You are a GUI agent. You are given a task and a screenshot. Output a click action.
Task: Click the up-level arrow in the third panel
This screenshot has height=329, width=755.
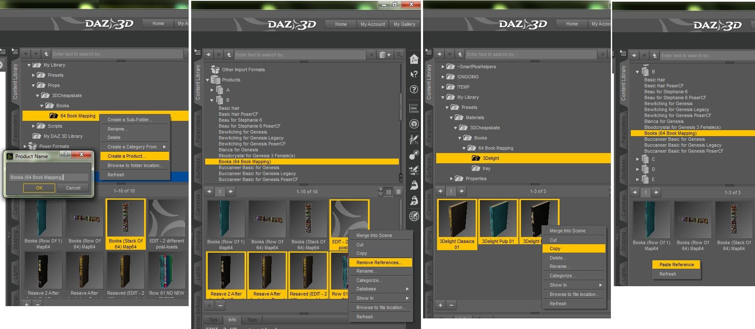point(460,54)
